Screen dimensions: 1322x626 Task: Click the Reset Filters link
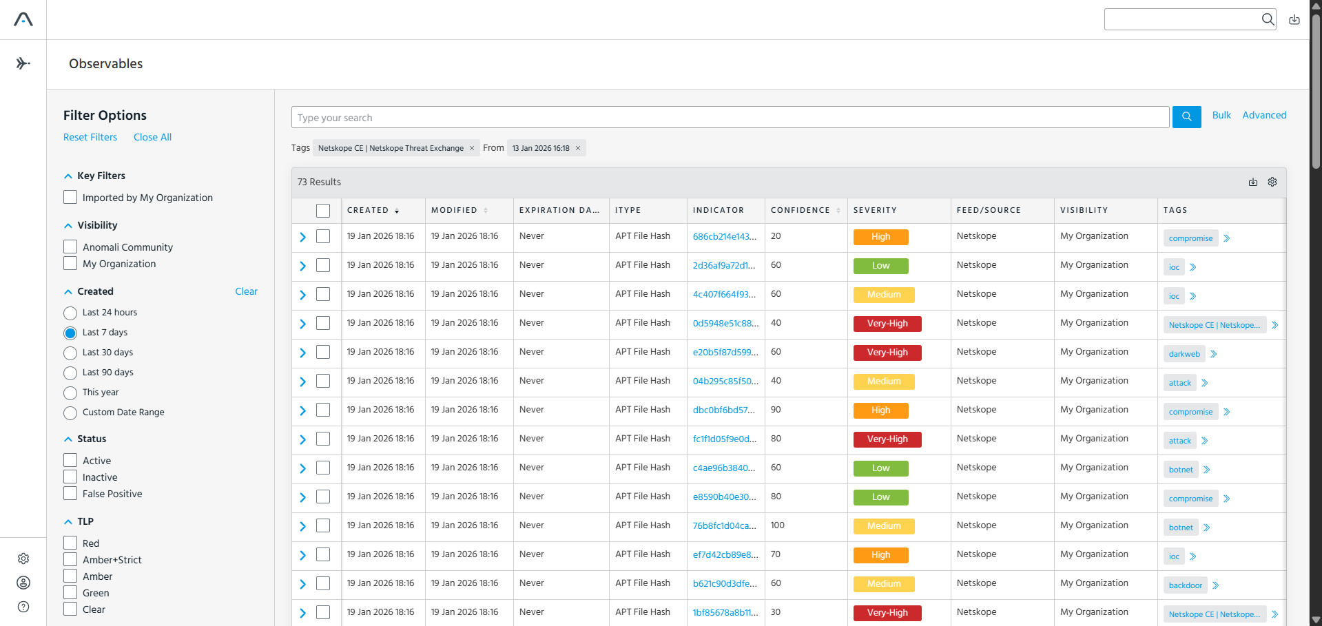[90, 137]
